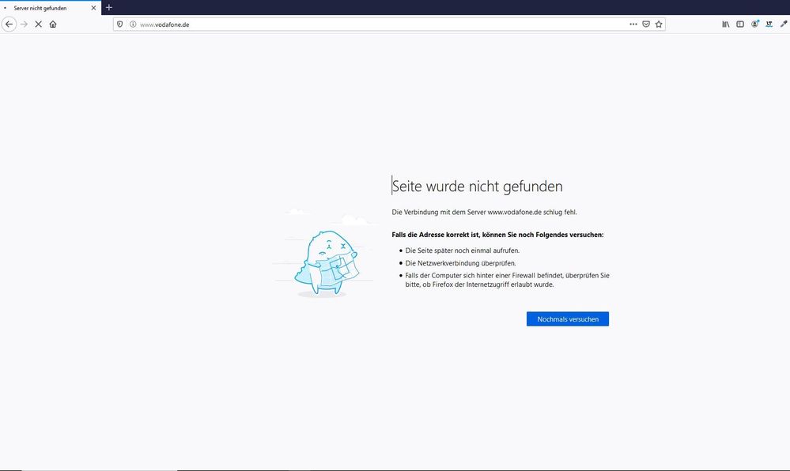Open a new tab with plus

pos(109,8)
